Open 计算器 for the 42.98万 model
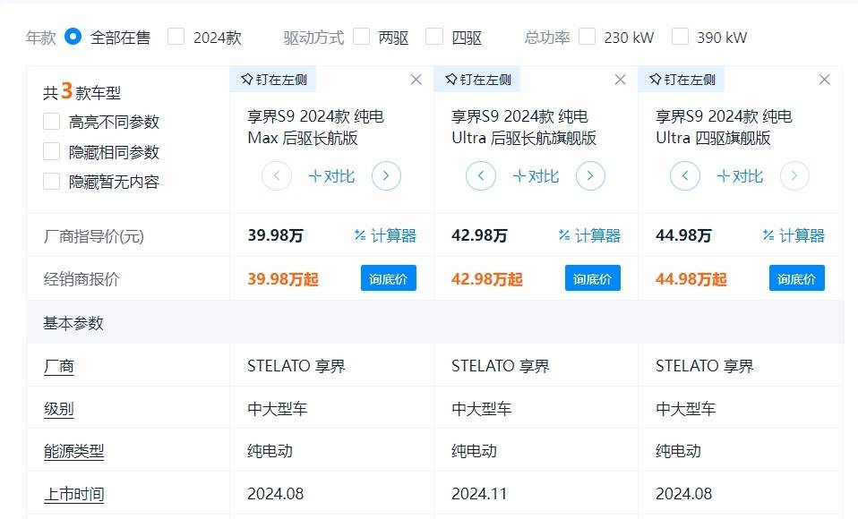 click(x=589, y=235)
